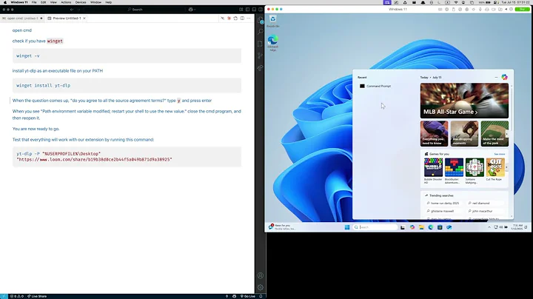Search trending topic home run derby 2025
Screen dimensions: 533x299
click(x=443, y=203)
